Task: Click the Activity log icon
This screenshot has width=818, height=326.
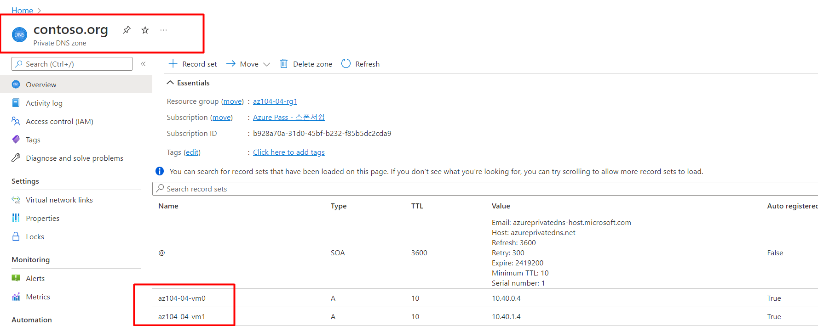Action: 16,103
